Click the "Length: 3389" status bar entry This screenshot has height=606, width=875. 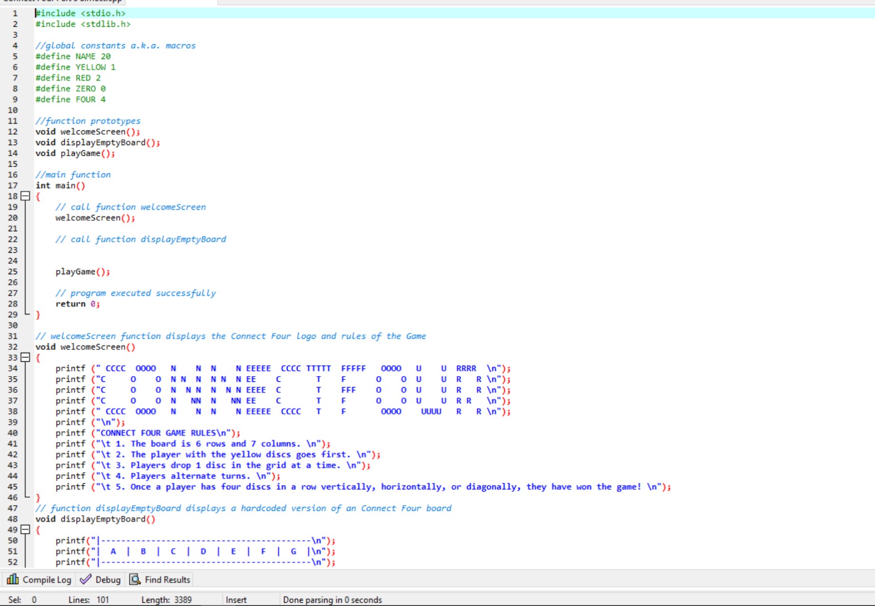coord(167,600)
